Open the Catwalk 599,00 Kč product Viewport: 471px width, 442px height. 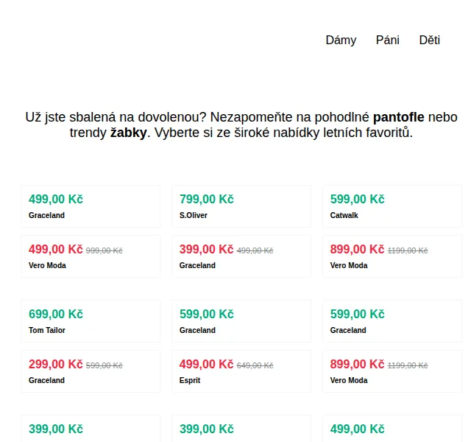pos(392,206)
